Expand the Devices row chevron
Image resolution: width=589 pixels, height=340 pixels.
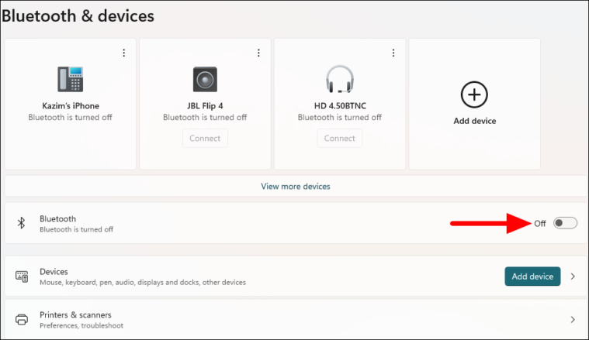pos(573,276)
